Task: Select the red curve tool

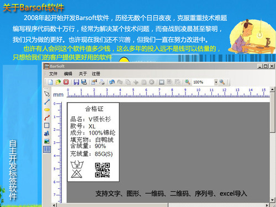Action: (47, 118)
